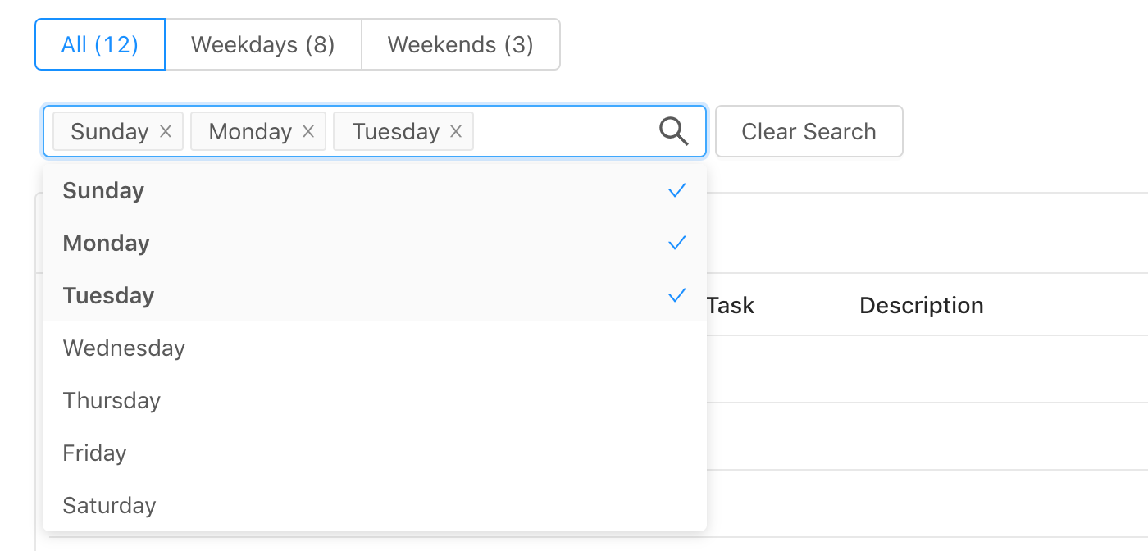Image resolution: width=1148 pixels, height=551 pixels.
Task: Add Saturday from the dropdown list
Action: (x=110, y=505)
